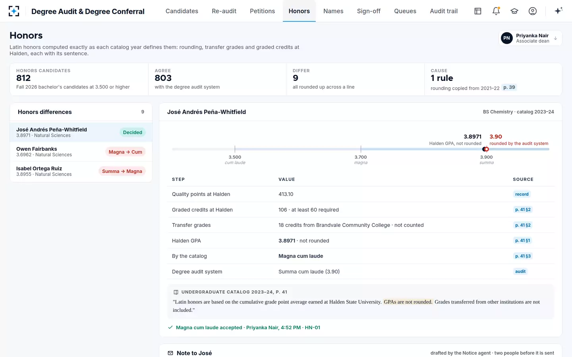This screenshot has height=357, width=572.
Task: Click the Summa → Magna badge
Action: (x=122, y=171)
